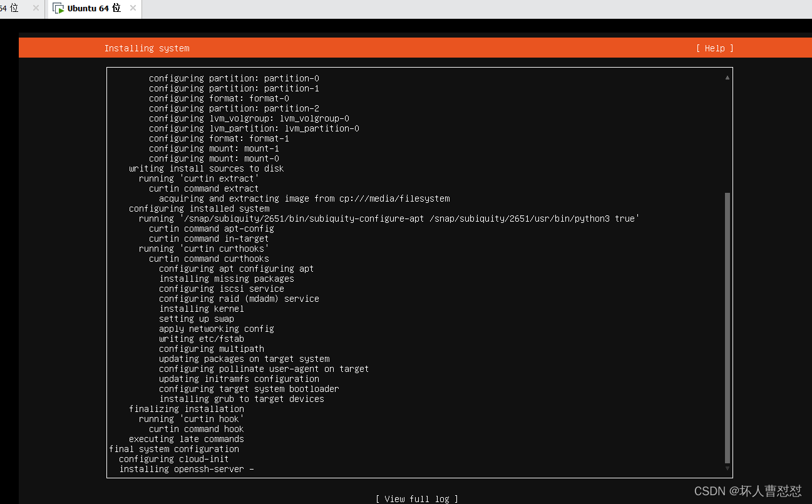
Task: Click 'configuring partition: partition-0' log line
Action: [x=234, y=78]
